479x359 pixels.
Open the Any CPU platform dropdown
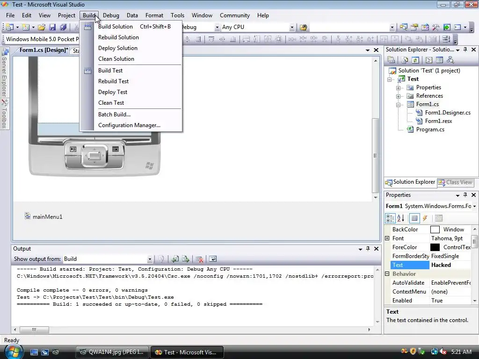(x=292, y=27)
